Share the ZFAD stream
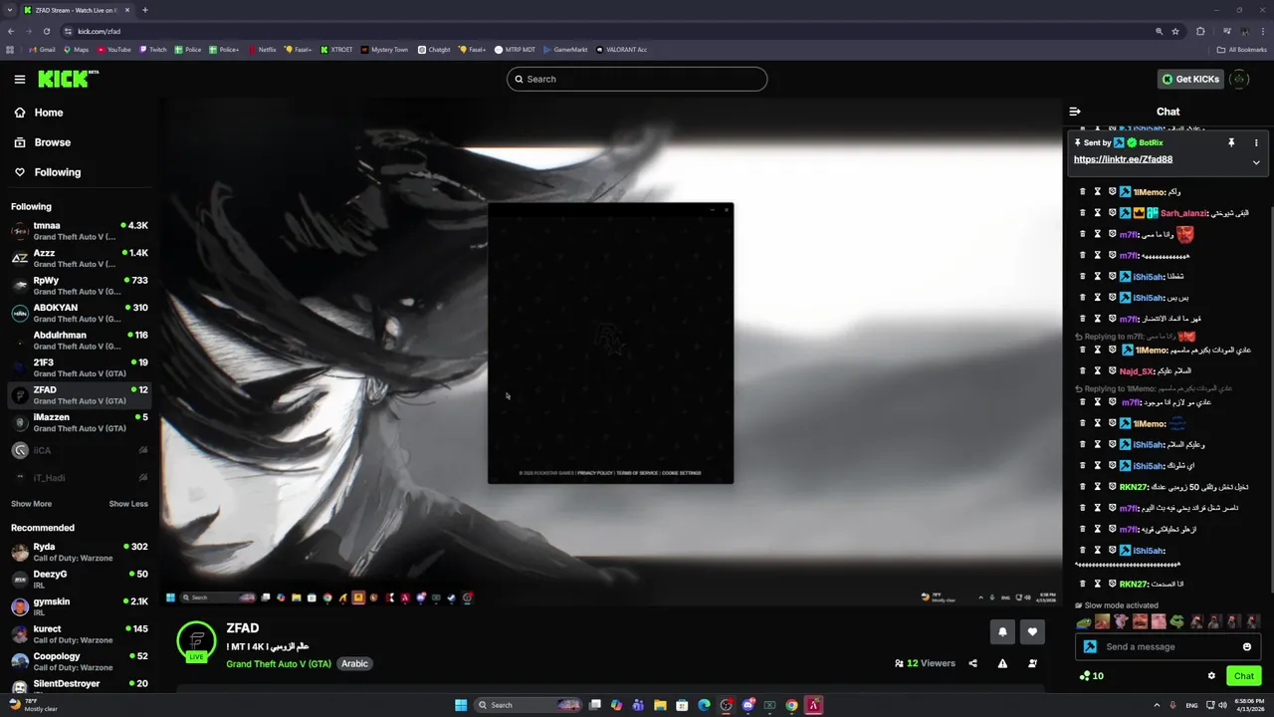 click(x=972, y=663)
